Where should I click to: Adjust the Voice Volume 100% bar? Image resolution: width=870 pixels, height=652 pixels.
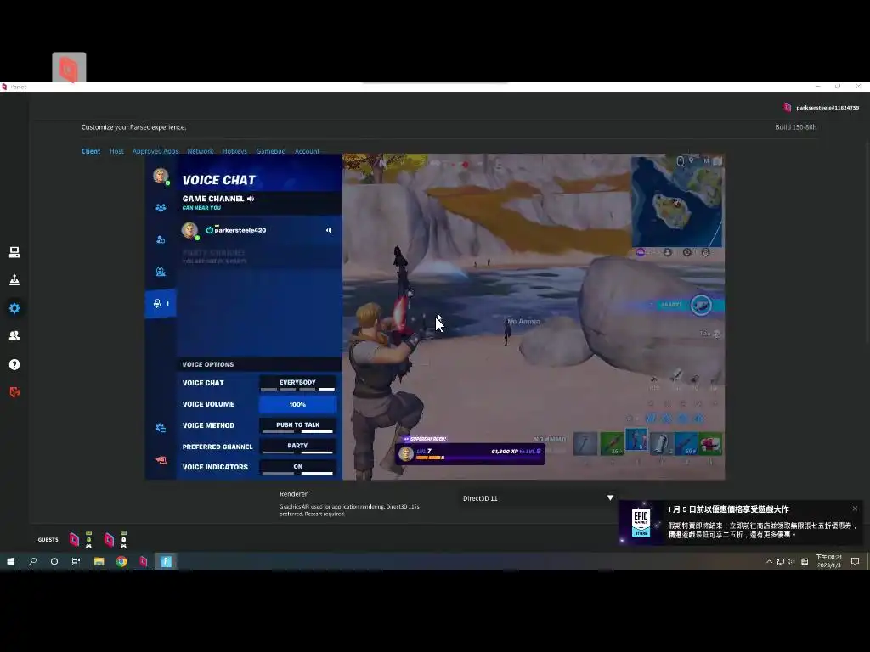tap(297, 405)
